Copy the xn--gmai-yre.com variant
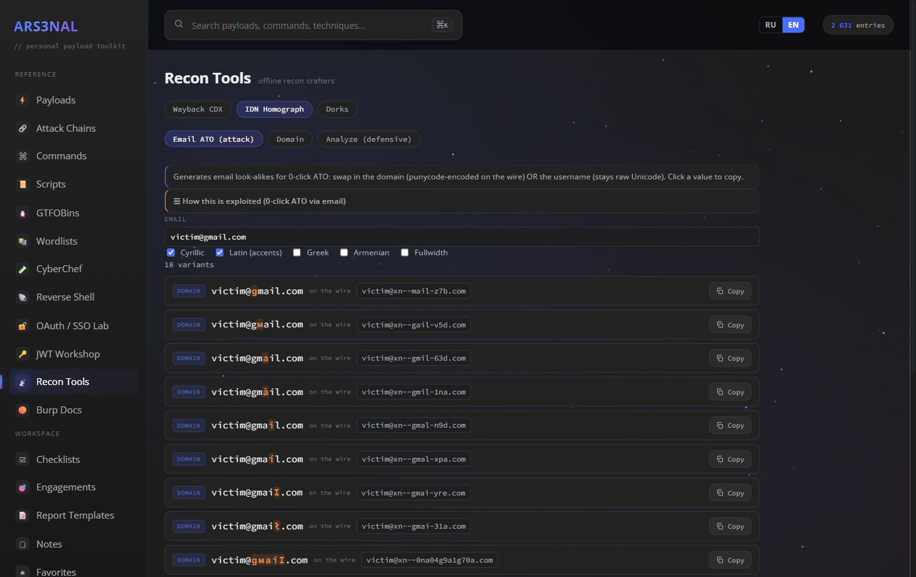The image size is (916, 577). pos(730,493)
